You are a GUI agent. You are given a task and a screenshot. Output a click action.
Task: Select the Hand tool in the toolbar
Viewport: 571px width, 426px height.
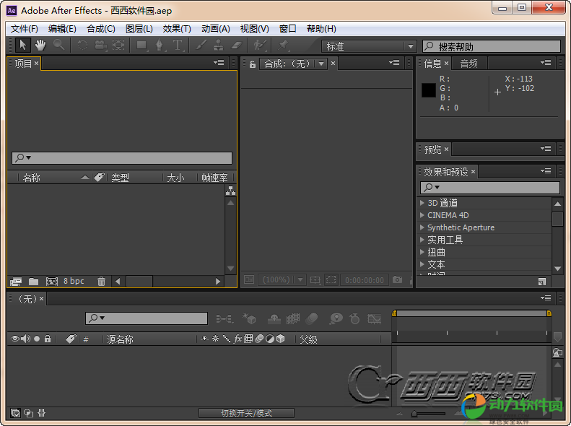point(40,45)
